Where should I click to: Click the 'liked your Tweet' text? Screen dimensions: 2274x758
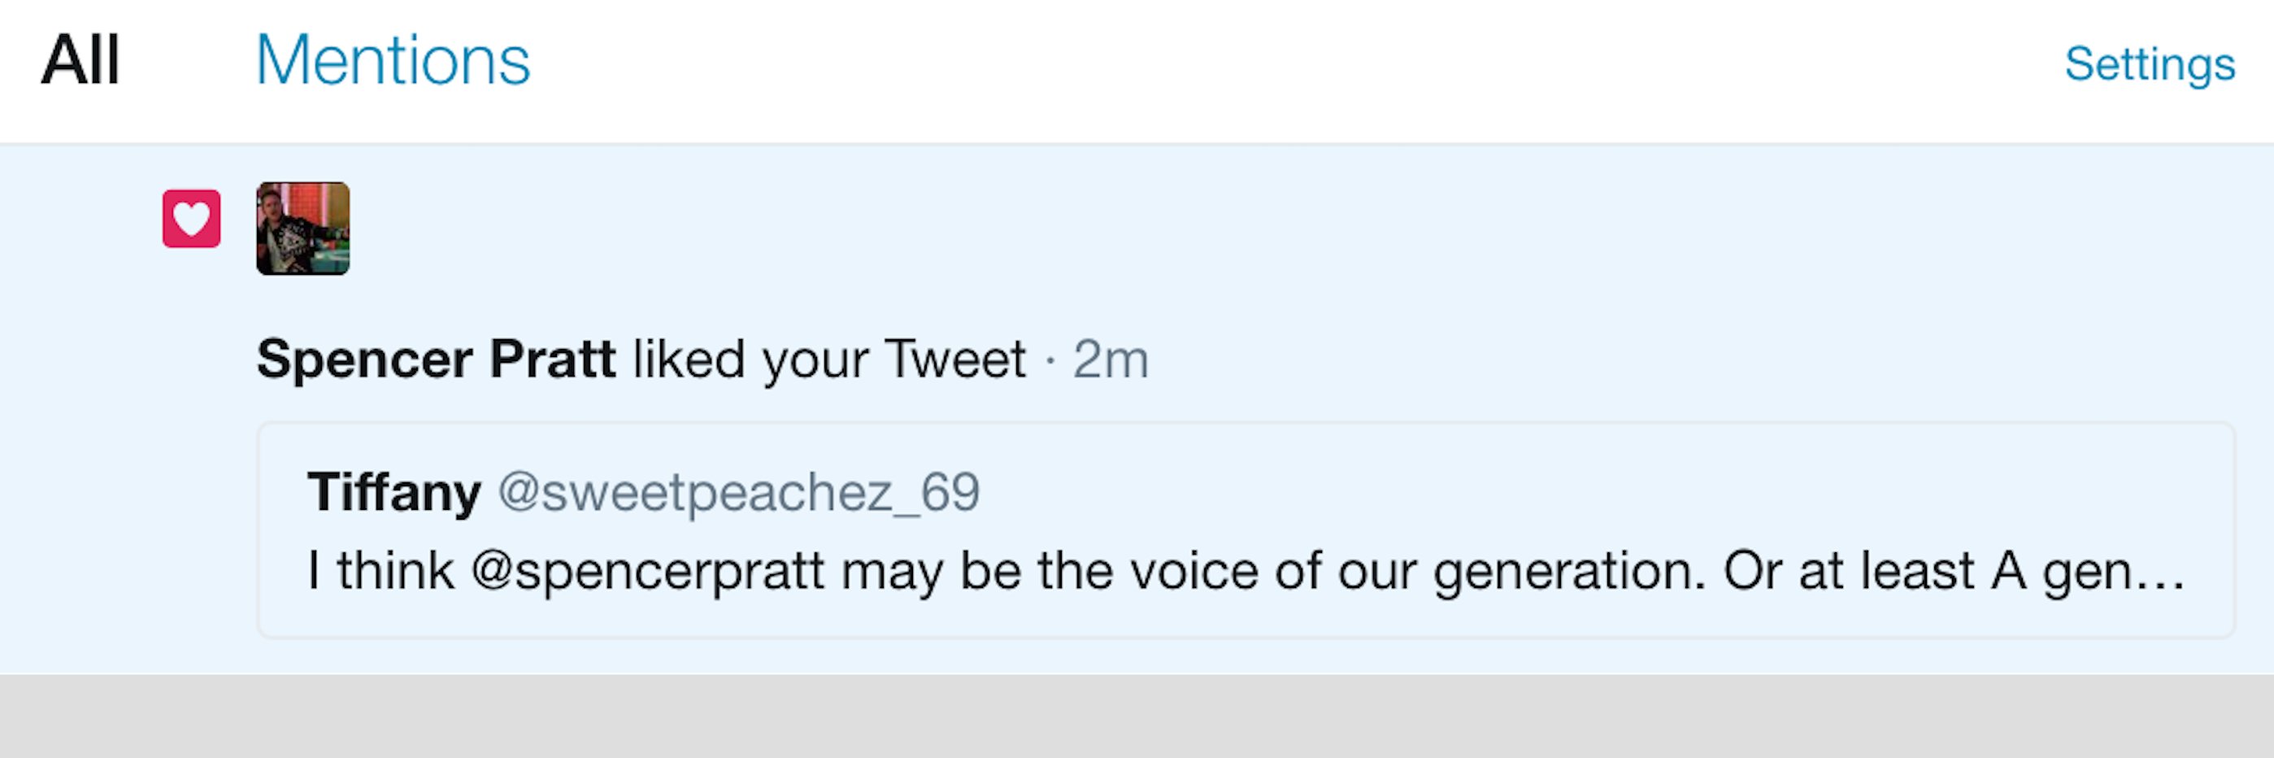(829, 359)
